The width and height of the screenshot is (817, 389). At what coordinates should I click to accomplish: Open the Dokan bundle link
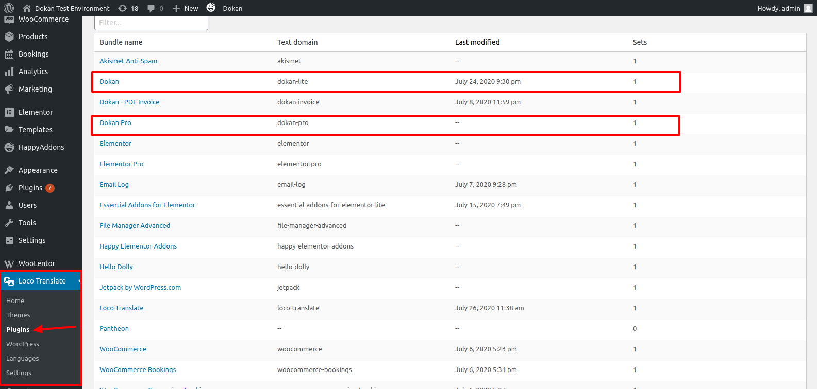click(109, 81)
